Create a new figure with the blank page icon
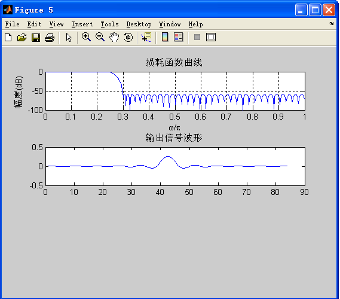This screenshot has height=299, width=340. pyautogui.click(x=8, y=38)
